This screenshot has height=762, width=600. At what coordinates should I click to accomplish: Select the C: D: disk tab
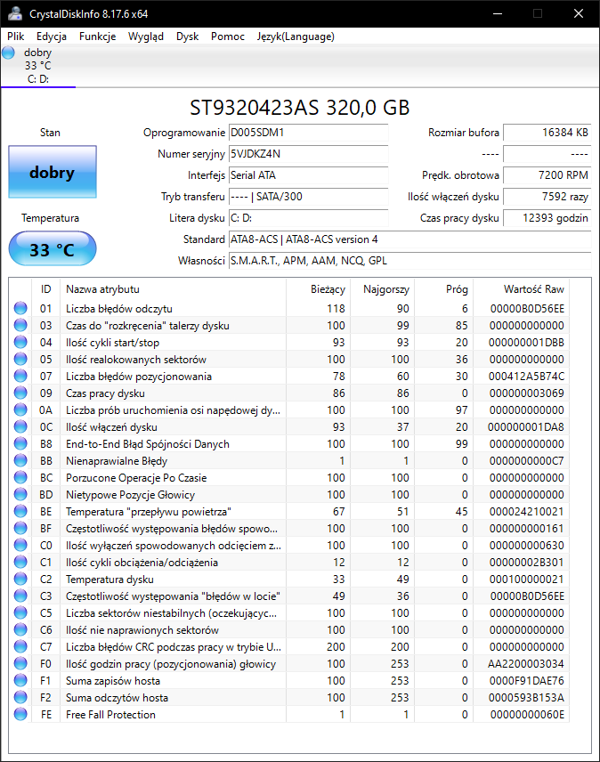(38, 66)
